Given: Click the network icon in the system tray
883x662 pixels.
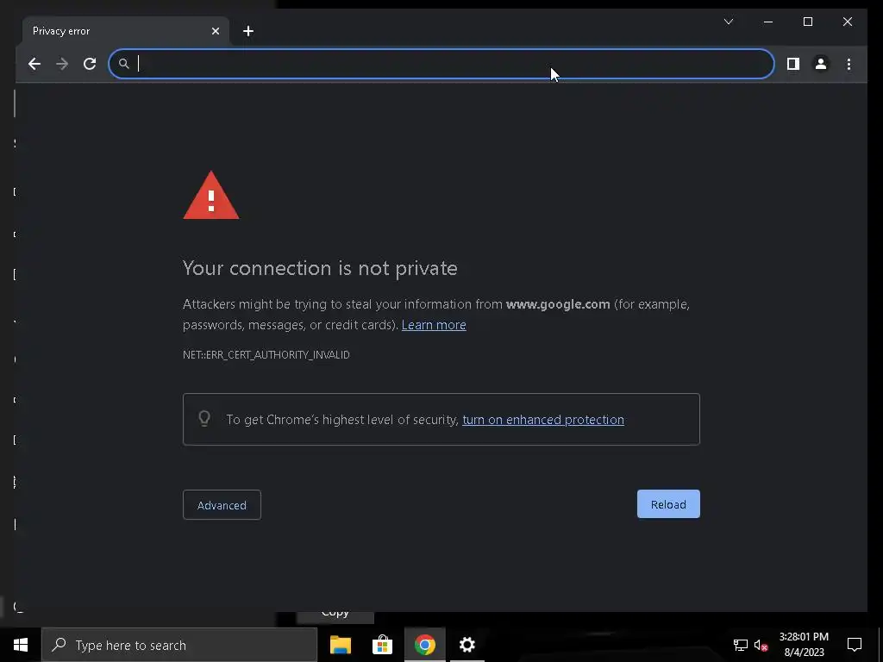Looking at the screenshot, I should (x=740, y=645).
